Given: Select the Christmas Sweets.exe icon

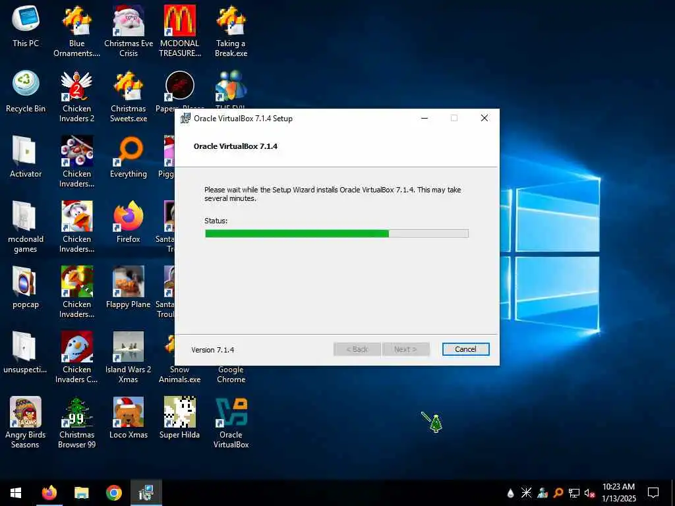Looking at the screenshot, I should [129, 97].
